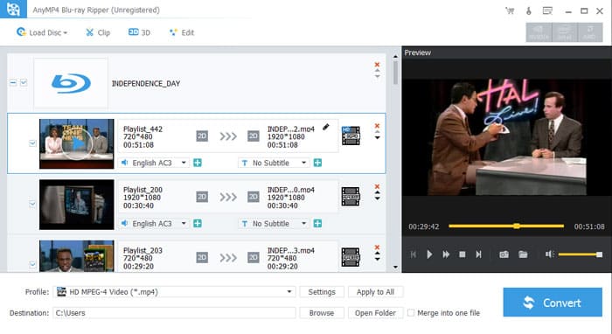The height and width of the screenshot is (334, 612).
Task: Uncheck the Playlist_442 title checkbox
Action: 33,143
